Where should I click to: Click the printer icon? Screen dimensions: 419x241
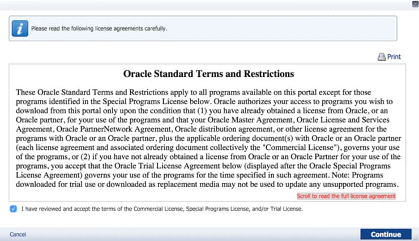coord(381,57)
